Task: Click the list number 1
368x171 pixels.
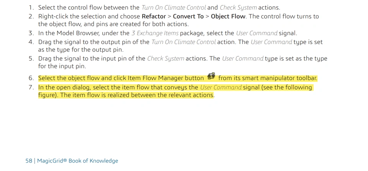Action: click(x=31, y=8)
